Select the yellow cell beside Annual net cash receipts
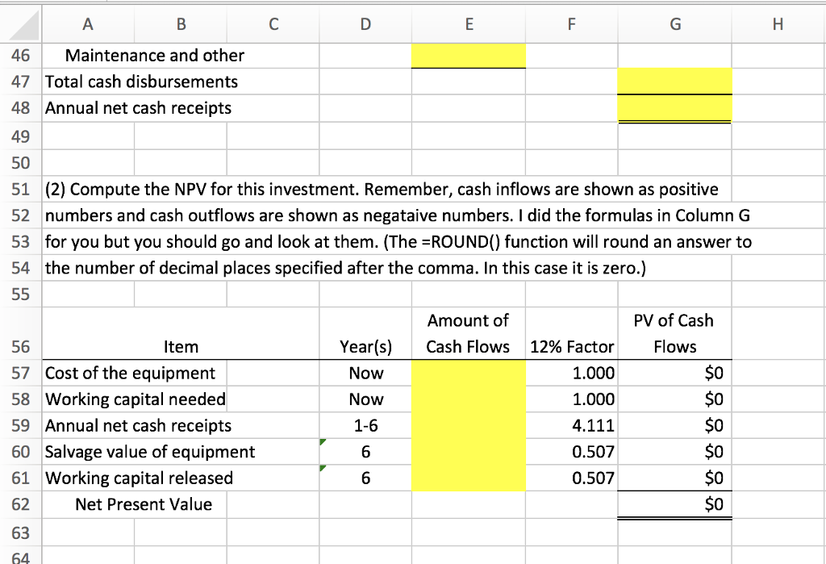The width and height of the screenshot is (826, 564). [674, 108]
